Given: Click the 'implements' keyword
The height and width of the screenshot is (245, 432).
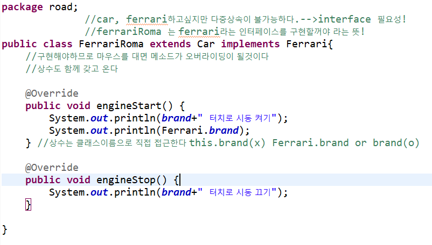Looking at the screenshot, I should (250, 44).
